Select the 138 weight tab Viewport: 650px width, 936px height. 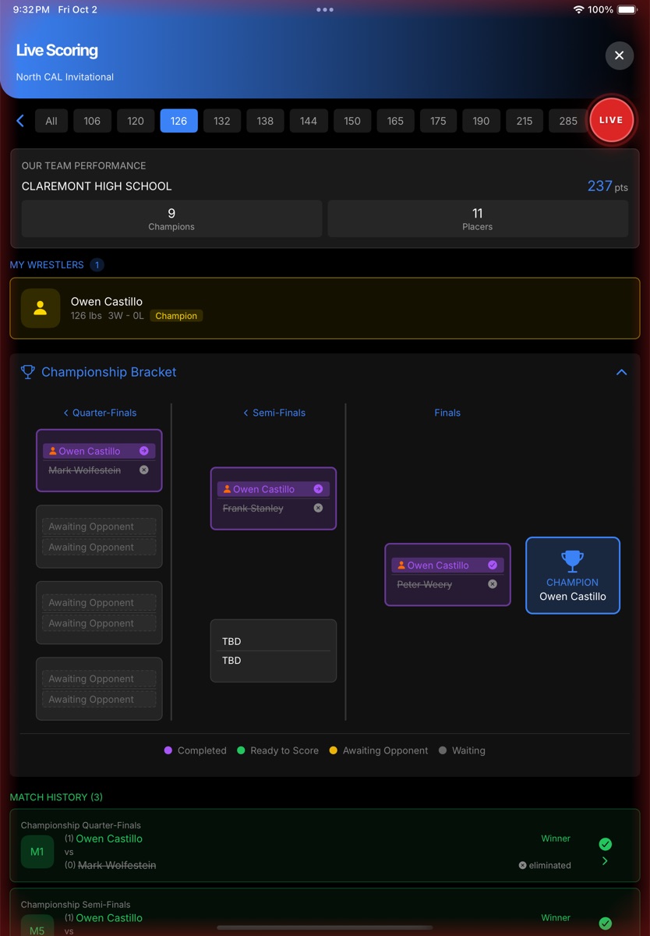pyautogui.click(x=265, y=121)
